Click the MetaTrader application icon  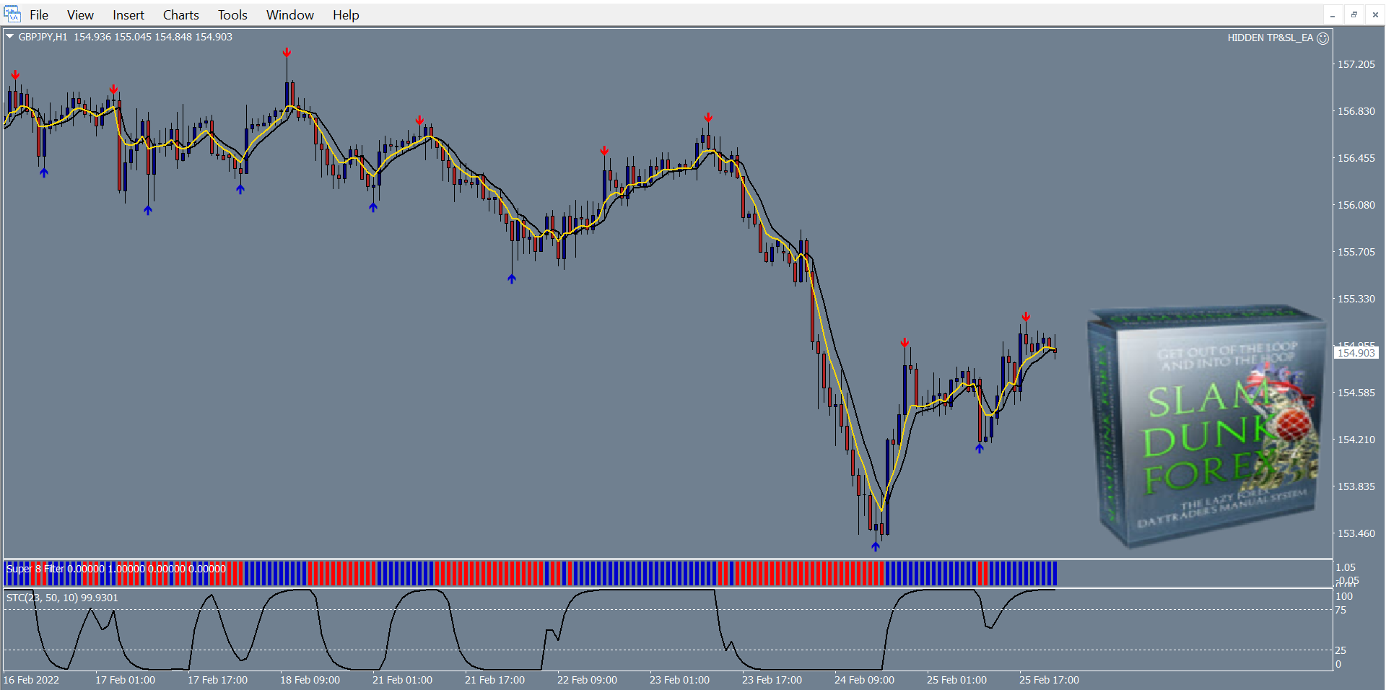tap(12, 14)
